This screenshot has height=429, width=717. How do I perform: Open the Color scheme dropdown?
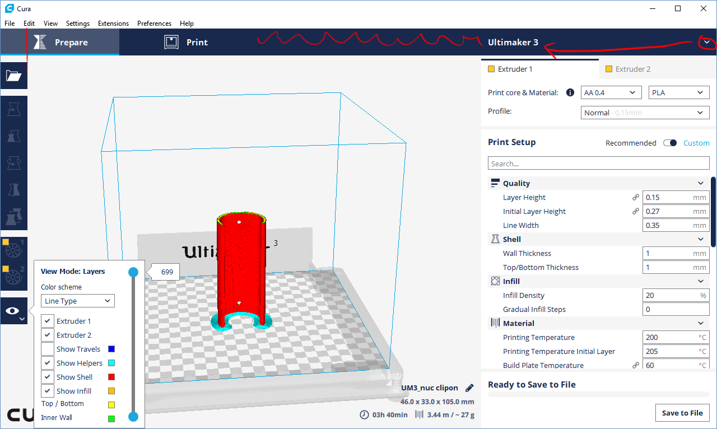pyautogui.click(x=77, y=301)
